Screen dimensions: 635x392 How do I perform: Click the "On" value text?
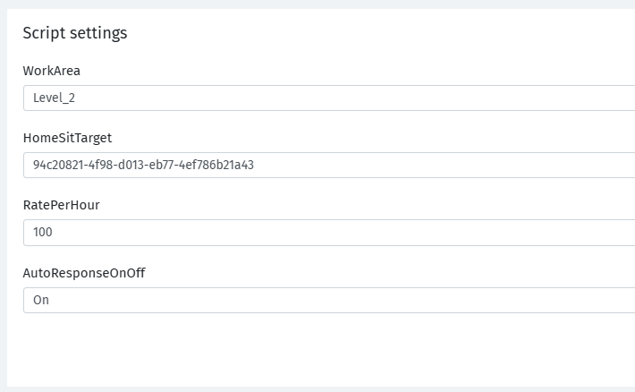click(x=41, y=300)
